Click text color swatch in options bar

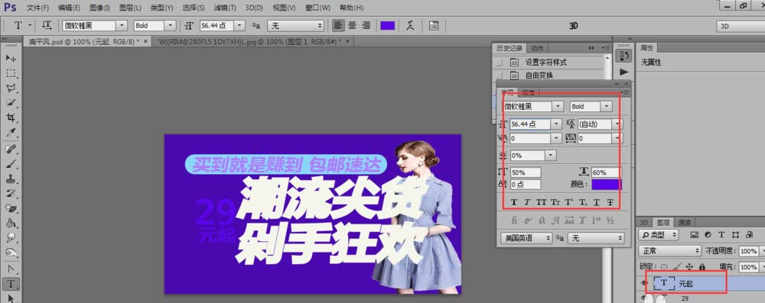(388, 25)
